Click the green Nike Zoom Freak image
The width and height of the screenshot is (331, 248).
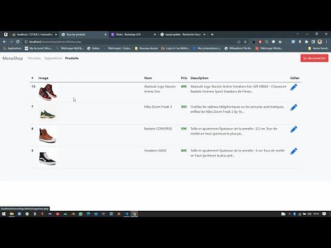48,113
